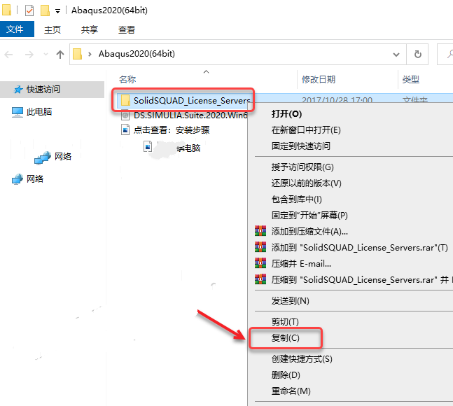Open Customize Quick Access Toolbar dropdown
The width and height of the screenshot is (453, 406).
pyautogui.click(x=58, y=11)
